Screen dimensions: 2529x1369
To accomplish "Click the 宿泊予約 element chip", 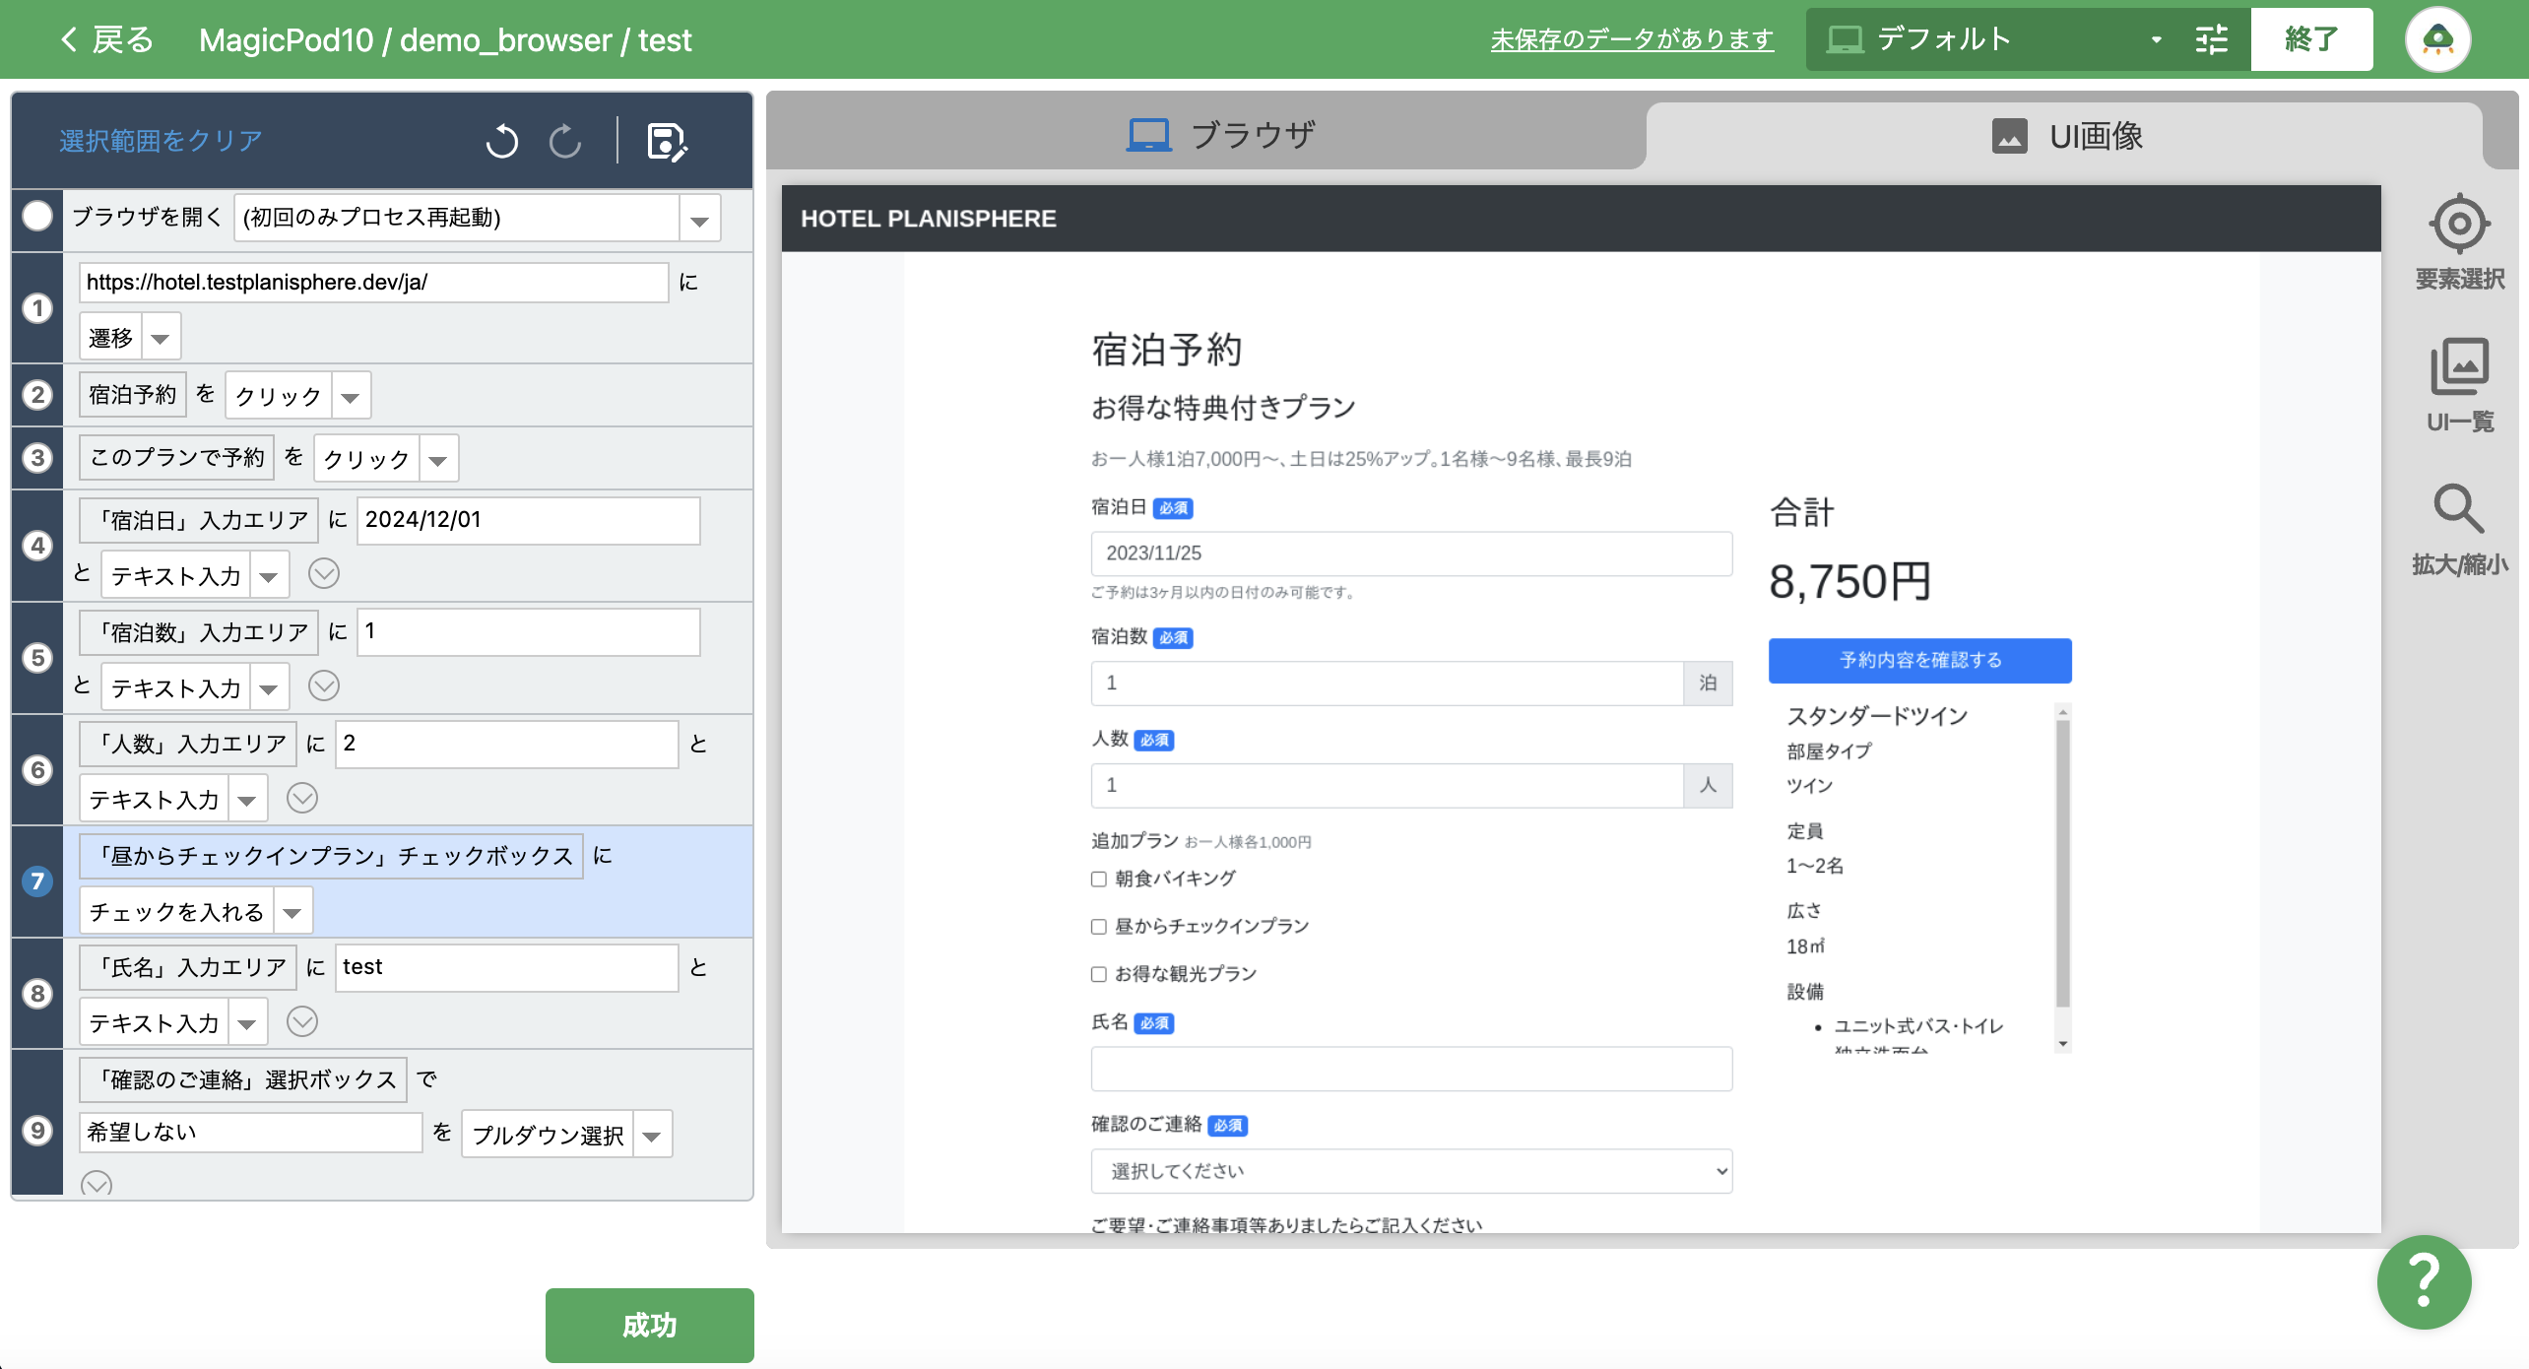I will (x=133, y=395).
